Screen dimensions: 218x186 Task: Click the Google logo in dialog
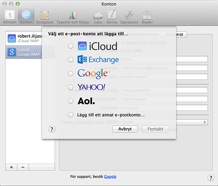(x=93, y=74)
